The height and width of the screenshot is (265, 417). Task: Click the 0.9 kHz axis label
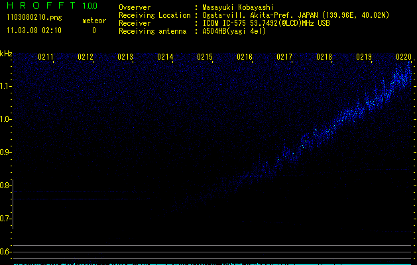tap(5, 152)
